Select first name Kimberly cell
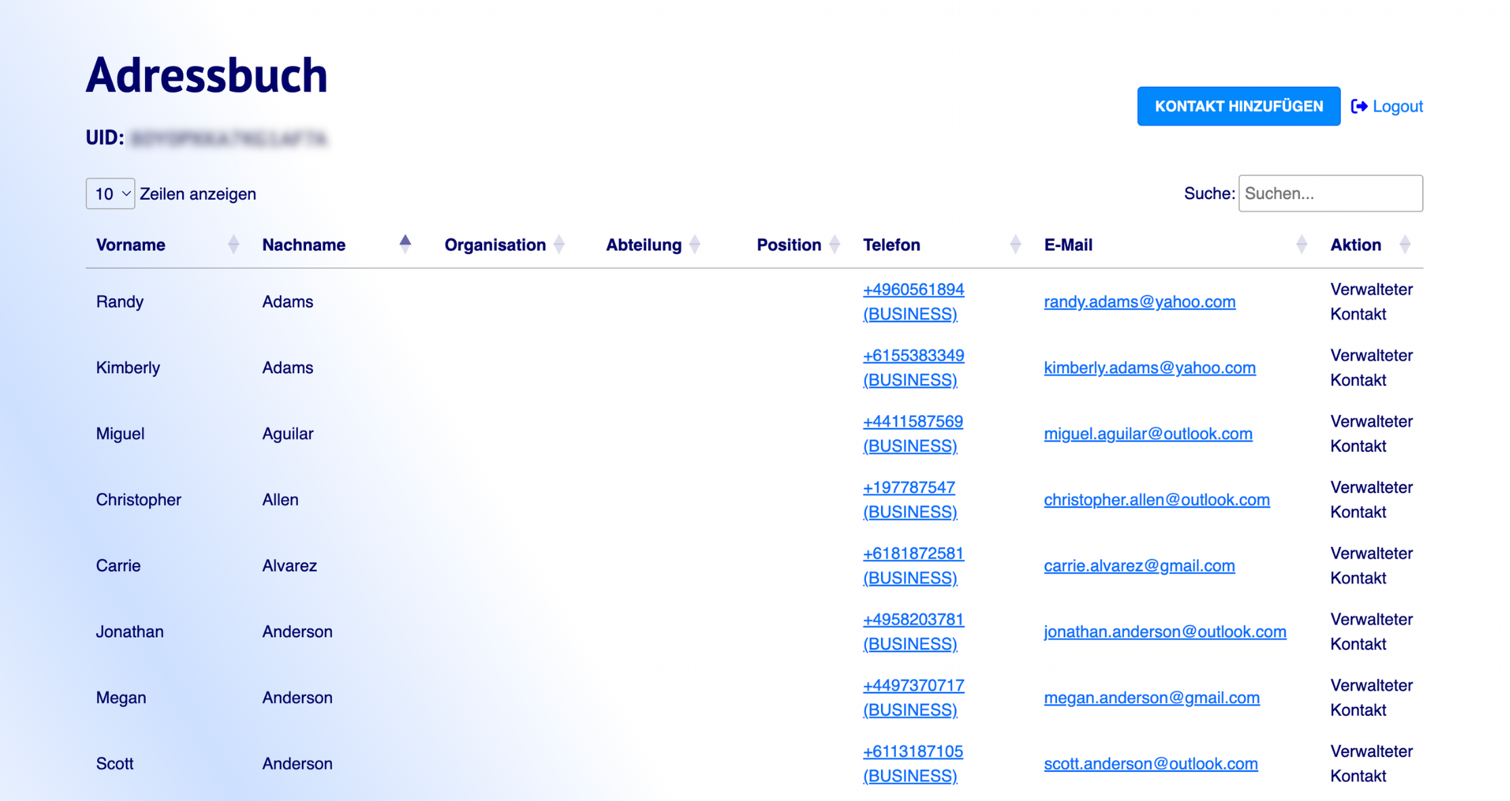 (x=128, y=368)
